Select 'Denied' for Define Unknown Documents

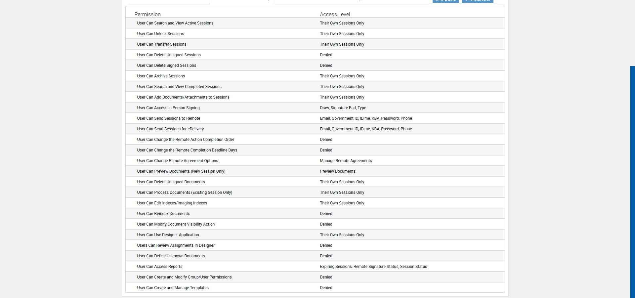pyautogui.click(x=326, y=256)
